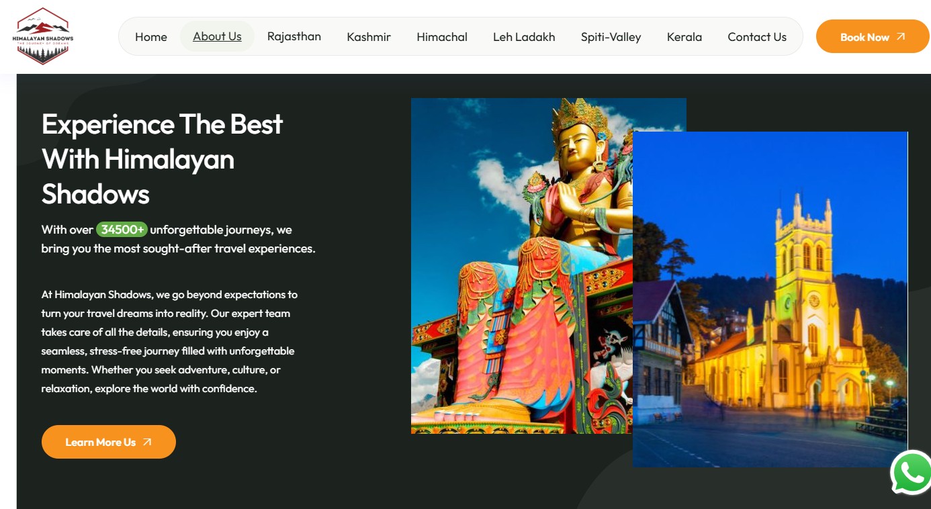
Task: Select Himachal in the navigation bar
Action: (442, 37)
